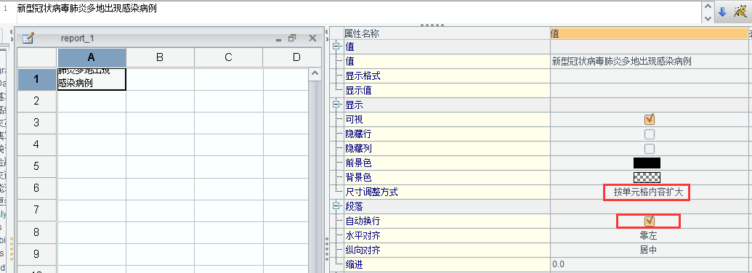
Task: Open the 纵向对齐 value 居中
Action: 648,250
